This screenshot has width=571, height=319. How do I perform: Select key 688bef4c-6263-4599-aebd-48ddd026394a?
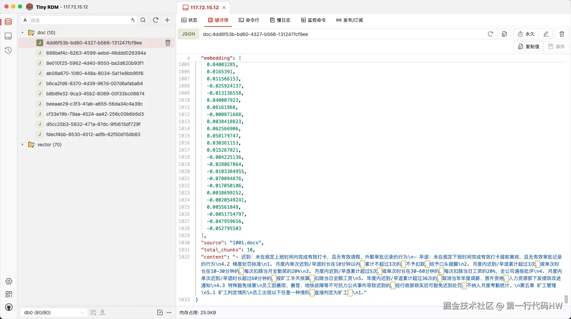point(96,53)
